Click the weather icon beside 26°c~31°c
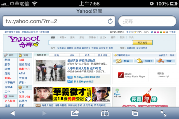Screen dimensions: 179x119 [135, 32]
